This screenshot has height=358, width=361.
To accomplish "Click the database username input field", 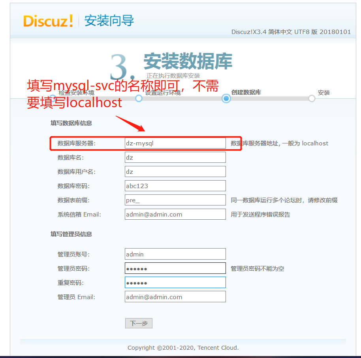I will click(x=175, y=171).
